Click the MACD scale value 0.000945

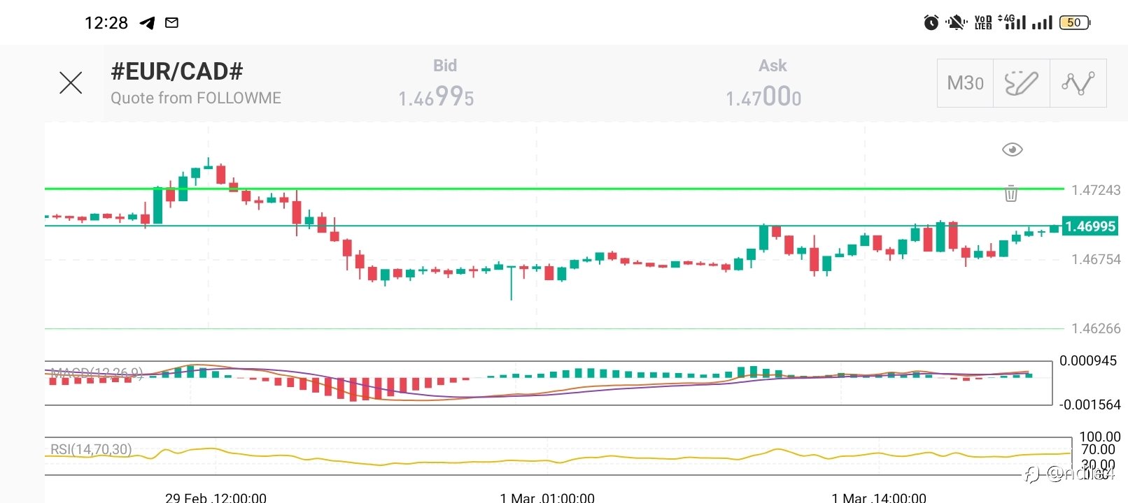(x=1088, y=360)
